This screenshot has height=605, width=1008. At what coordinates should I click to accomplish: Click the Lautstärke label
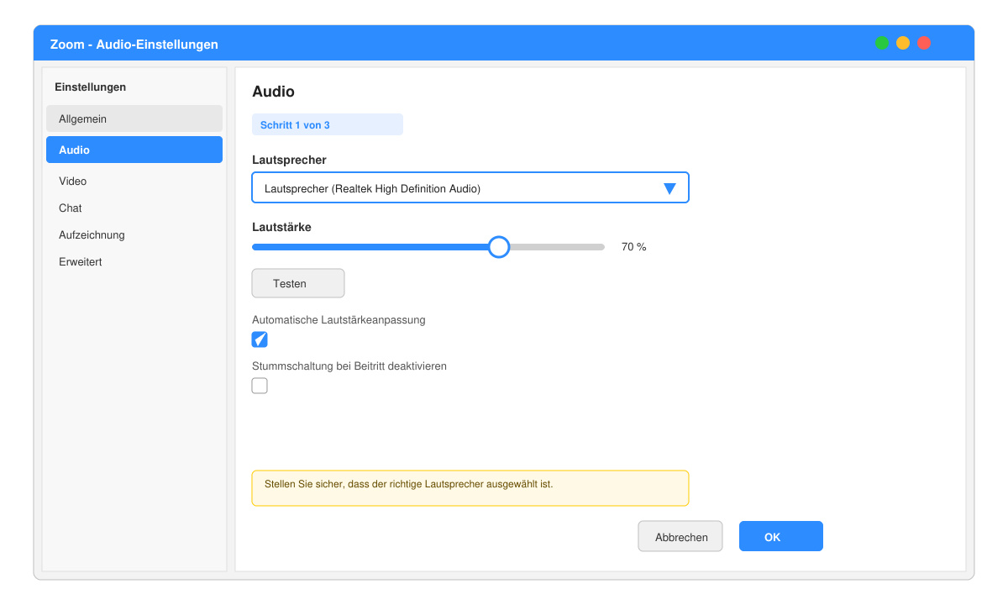tap(281, 227)
